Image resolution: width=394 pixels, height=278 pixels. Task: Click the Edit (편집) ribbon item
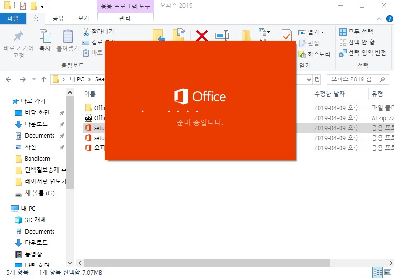309,43
